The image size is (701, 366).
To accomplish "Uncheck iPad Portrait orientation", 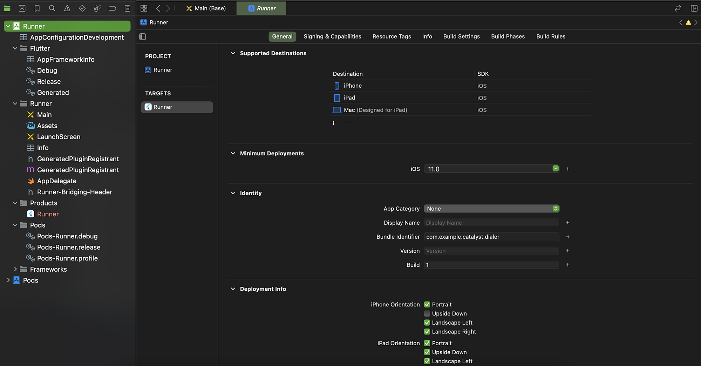I will tap(427, 343).
